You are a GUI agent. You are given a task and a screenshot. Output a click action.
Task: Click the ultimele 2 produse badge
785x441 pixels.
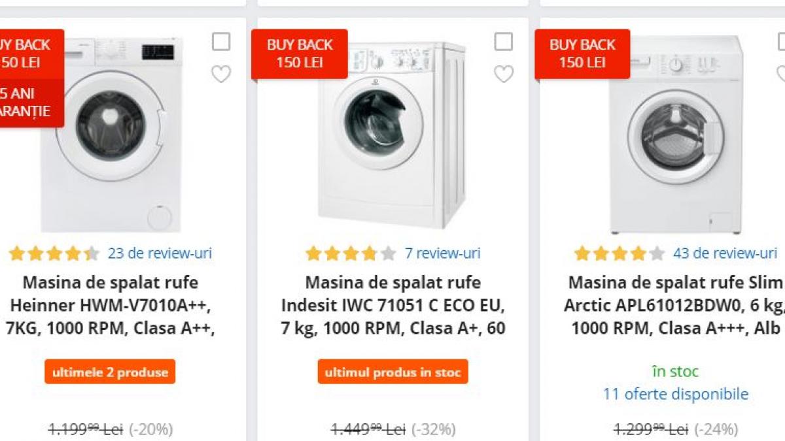pyautogui.click(x=110, y=372)
